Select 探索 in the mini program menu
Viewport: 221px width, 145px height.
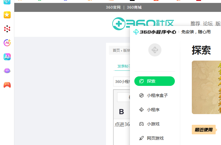coord(155,81)
